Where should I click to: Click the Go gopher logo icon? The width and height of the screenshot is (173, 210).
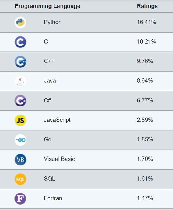20,140
